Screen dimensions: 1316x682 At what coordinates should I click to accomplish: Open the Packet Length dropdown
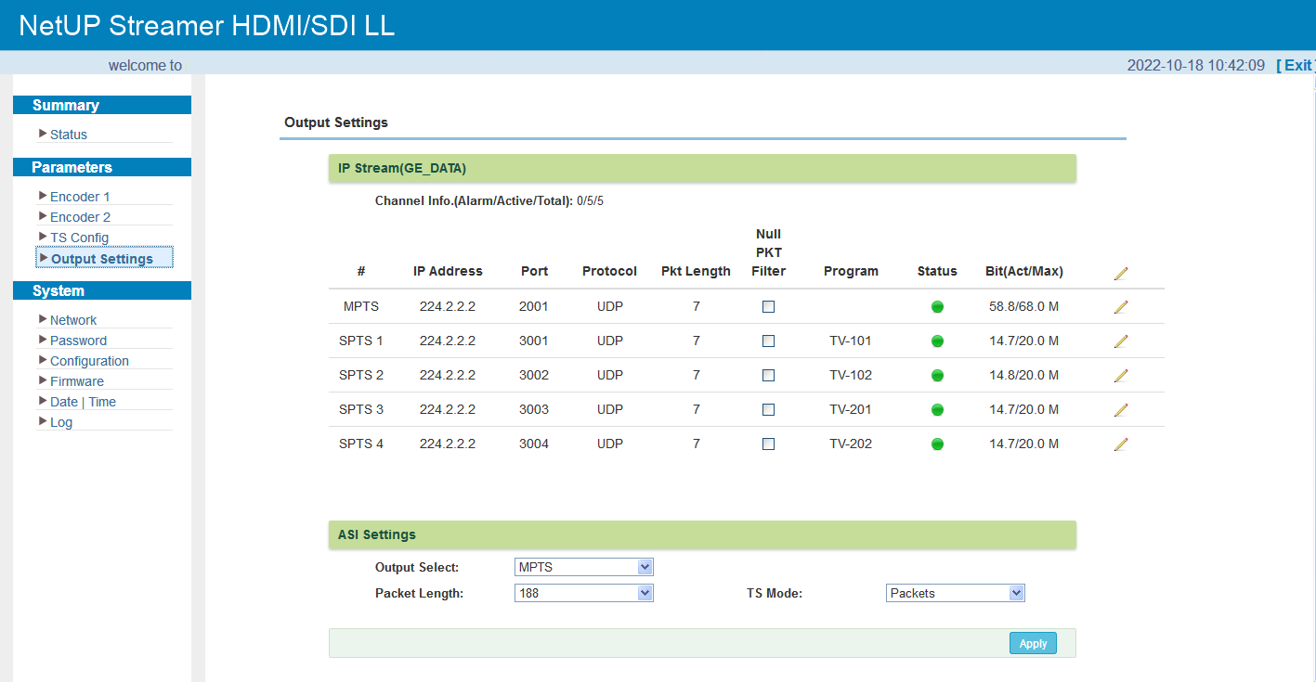[x=584, y=593]
